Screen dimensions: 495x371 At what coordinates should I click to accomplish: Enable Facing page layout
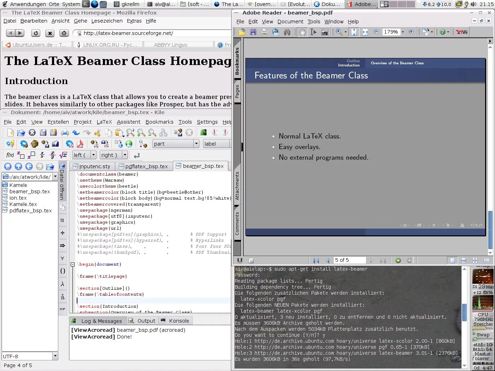(x=487, y=261)
